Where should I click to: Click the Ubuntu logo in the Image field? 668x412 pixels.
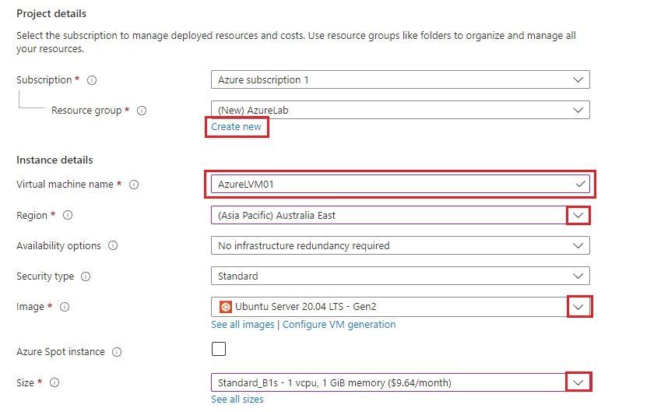click(x=225, y=307)
